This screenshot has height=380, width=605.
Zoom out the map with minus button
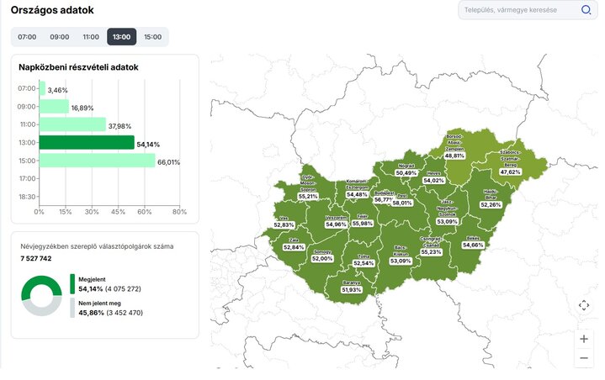[x=584, y=358]
